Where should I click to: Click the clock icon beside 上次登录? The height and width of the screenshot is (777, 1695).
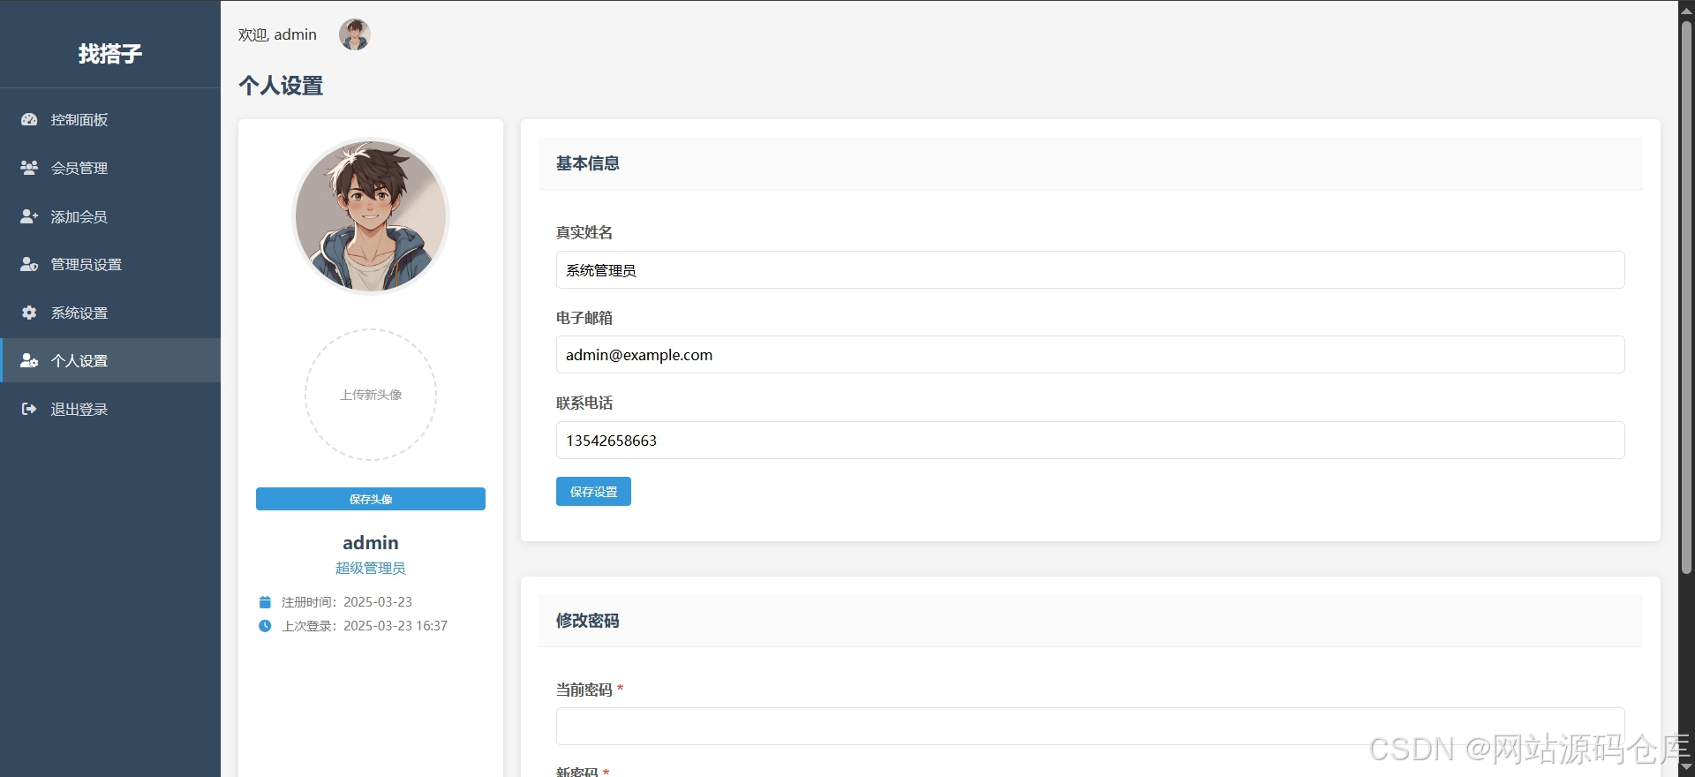[265, 626]
